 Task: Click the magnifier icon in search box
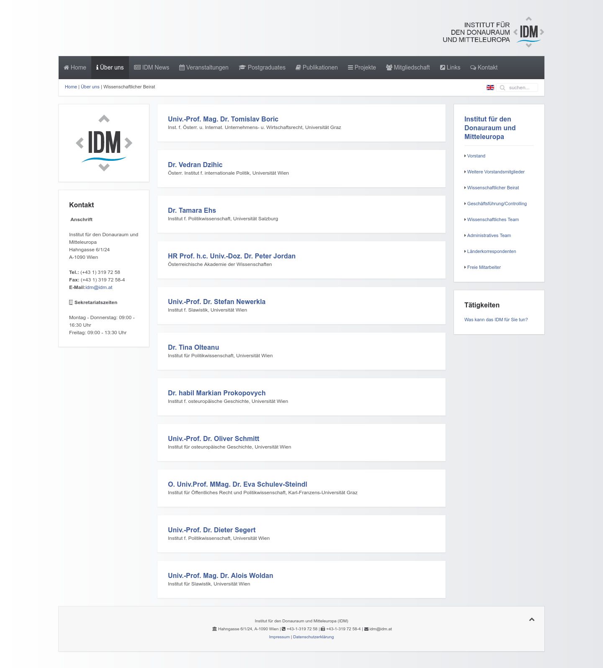[x=502, y=88]
